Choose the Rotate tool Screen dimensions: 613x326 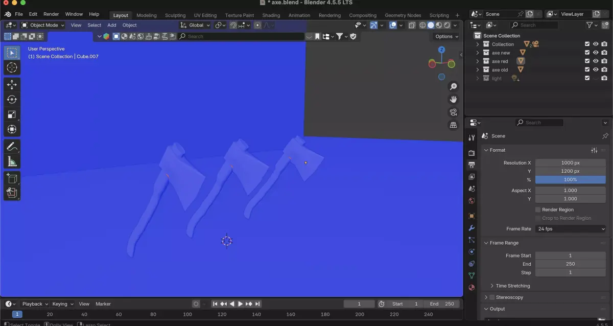[x=12, y=100]
